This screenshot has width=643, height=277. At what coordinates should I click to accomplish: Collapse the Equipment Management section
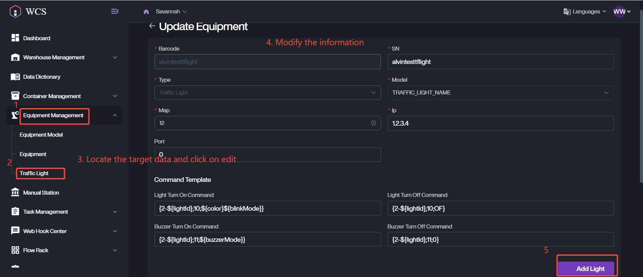[115, 115]
